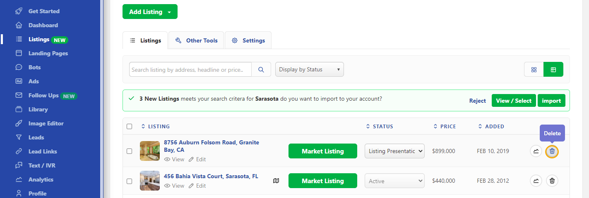
Task: Sort table by Price column
Action: click(x=445, y=126)
